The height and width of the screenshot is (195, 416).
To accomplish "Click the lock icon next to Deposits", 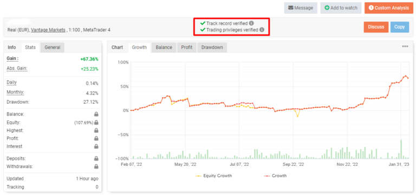I will pos(96,158).
